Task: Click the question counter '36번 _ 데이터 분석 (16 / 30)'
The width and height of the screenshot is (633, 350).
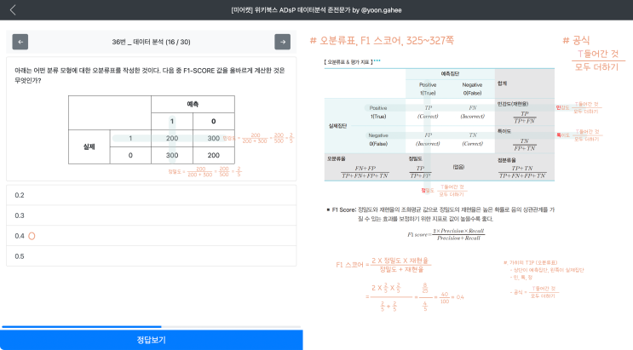Action: (x=152, y=42)
